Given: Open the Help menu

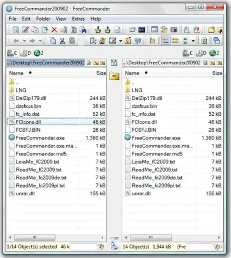Looking at the screenshot, I should click(95, 19).
